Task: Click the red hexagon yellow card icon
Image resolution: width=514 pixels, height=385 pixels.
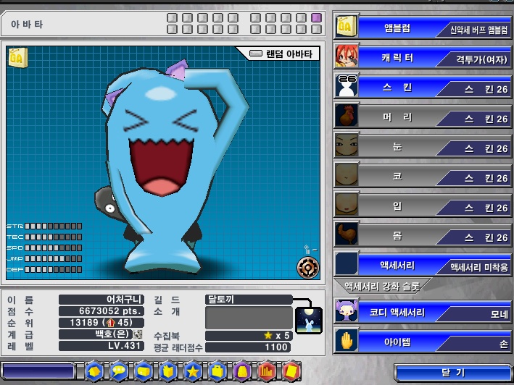Action: 291,371
